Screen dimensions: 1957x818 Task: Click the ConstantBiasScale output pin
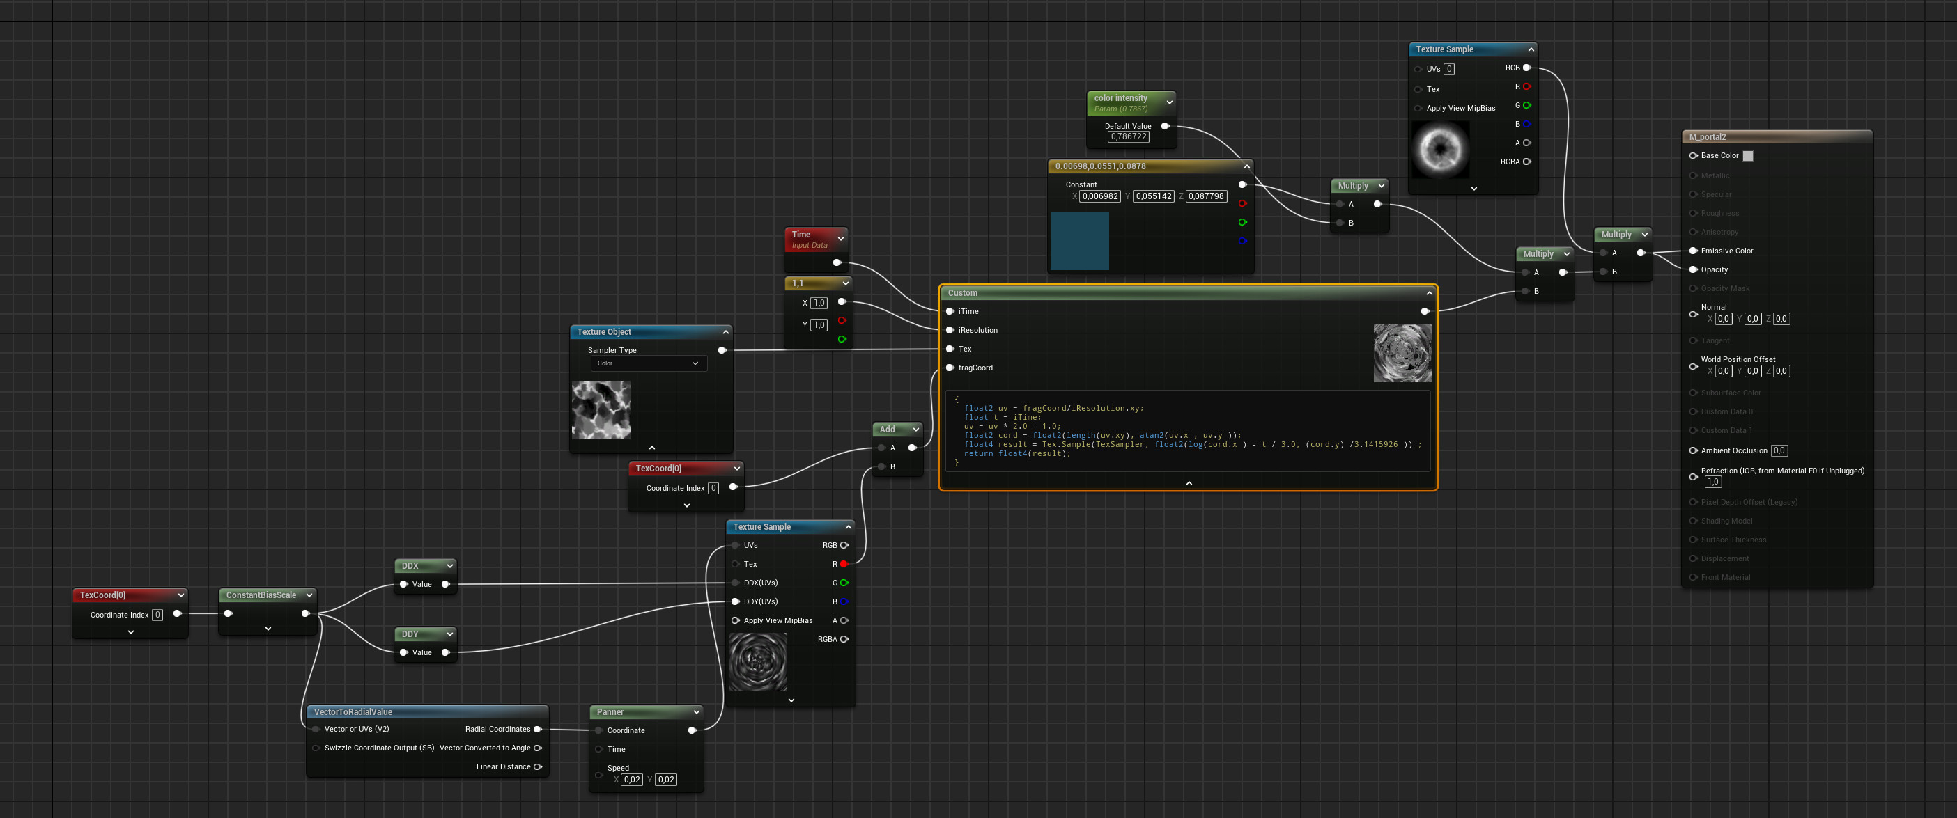(305, 613)
